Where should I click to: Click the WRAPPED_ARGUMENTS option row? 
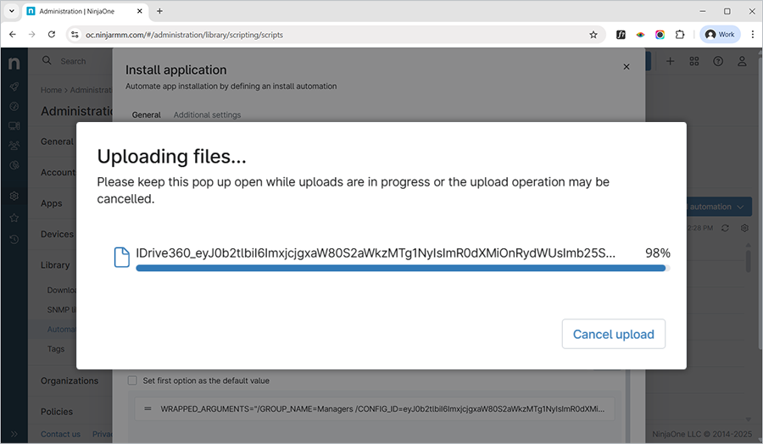[x=374, y=408]
